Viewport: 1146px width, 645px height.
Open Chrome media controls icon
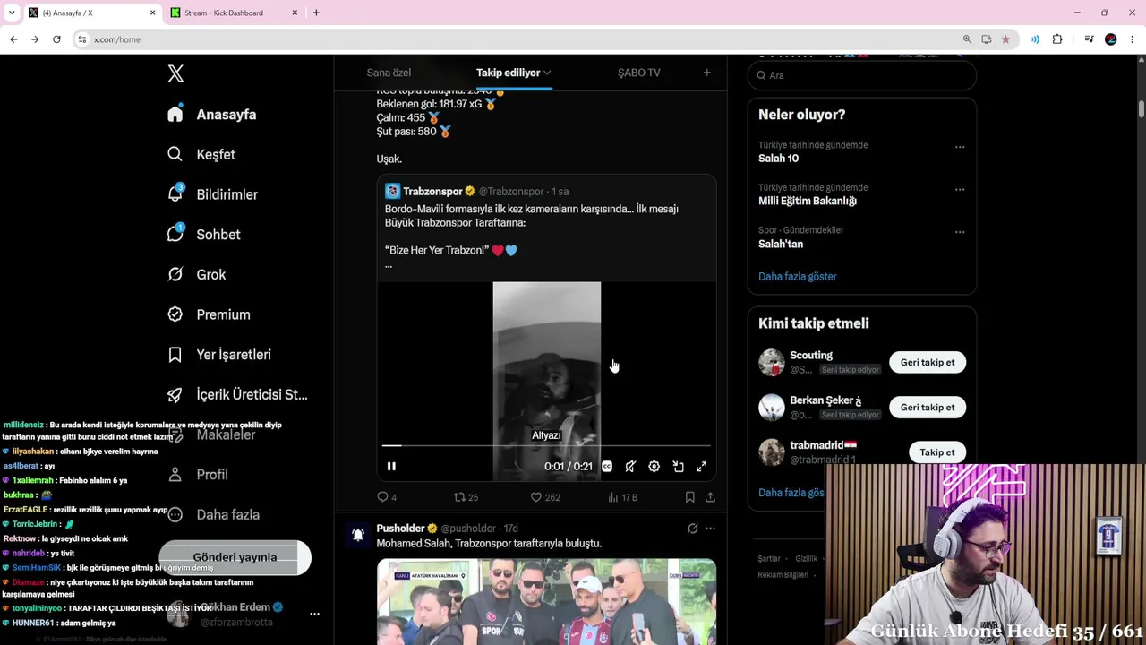1089,39
